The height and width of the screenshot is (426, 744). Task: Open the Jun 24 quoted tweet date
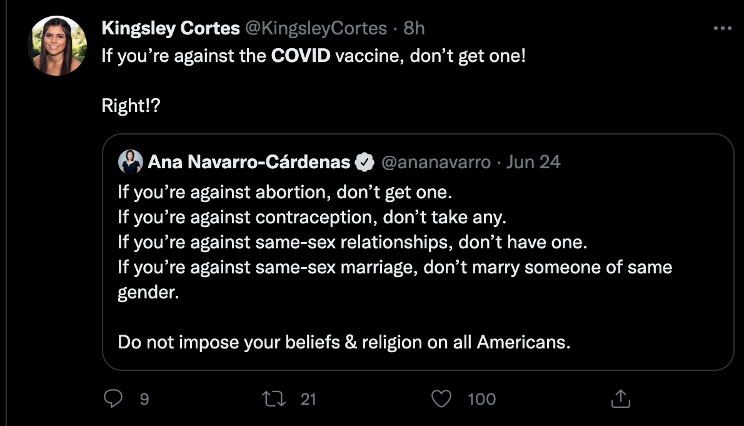pos(533,163)
